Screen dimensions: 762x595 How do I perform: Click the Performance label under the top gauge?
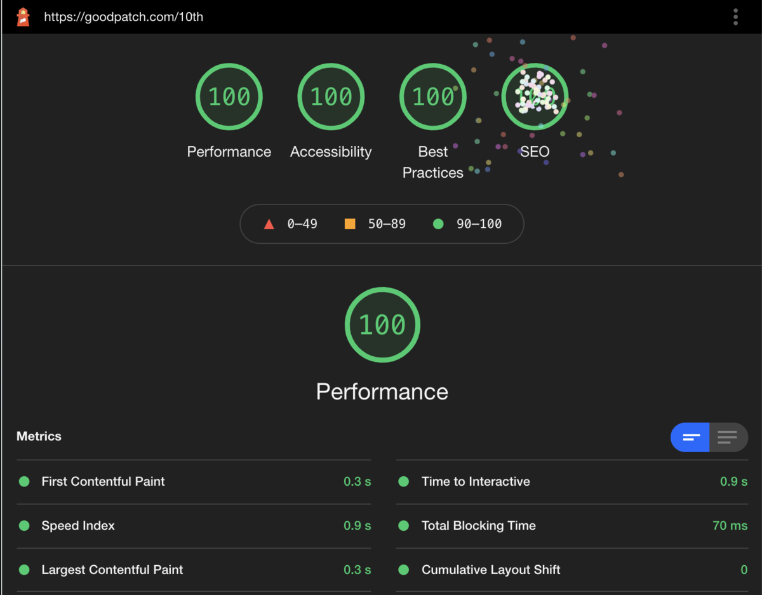229,152
